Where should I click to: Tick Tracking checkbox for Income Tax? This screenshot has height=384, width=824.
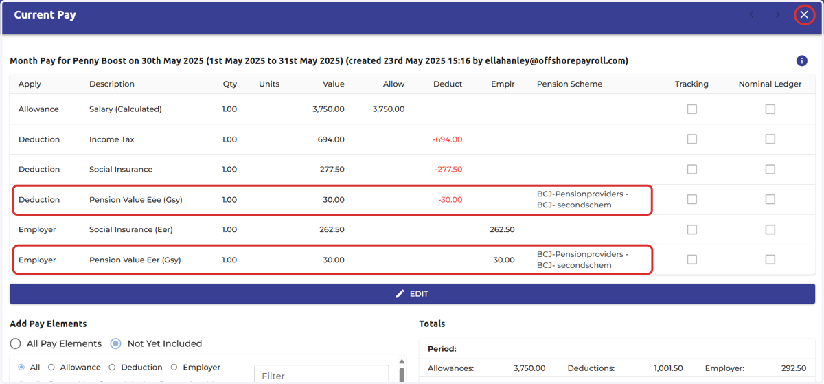coord(691,139)
